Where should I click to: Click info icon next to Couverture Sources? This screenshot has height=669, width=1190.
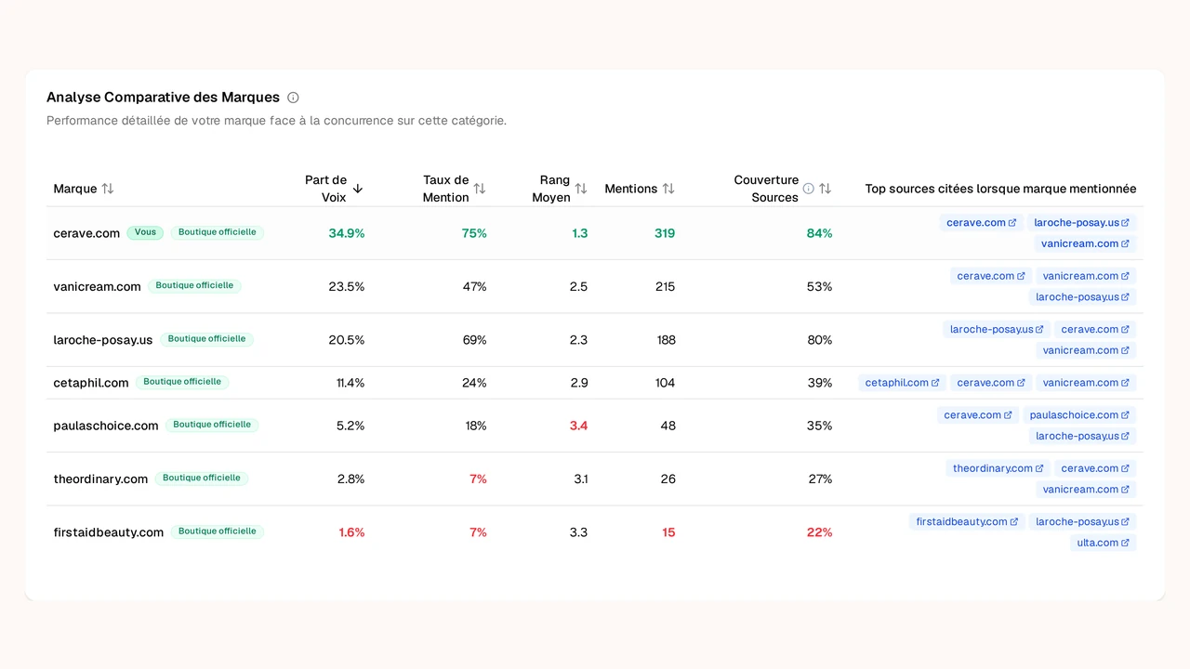(x=809, y=189)
